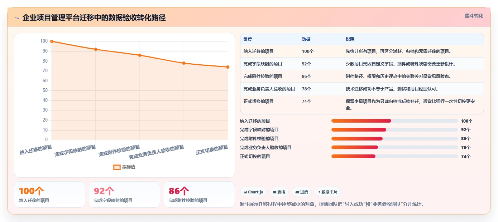Click x-axis label 纳入迁移的项目 on the chart

pos(35,149)
